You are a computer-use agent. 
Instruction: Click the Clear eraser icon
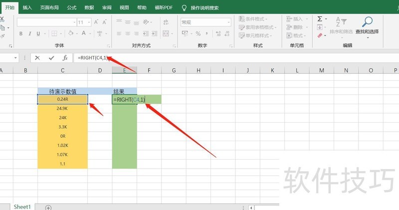[320, 35]
